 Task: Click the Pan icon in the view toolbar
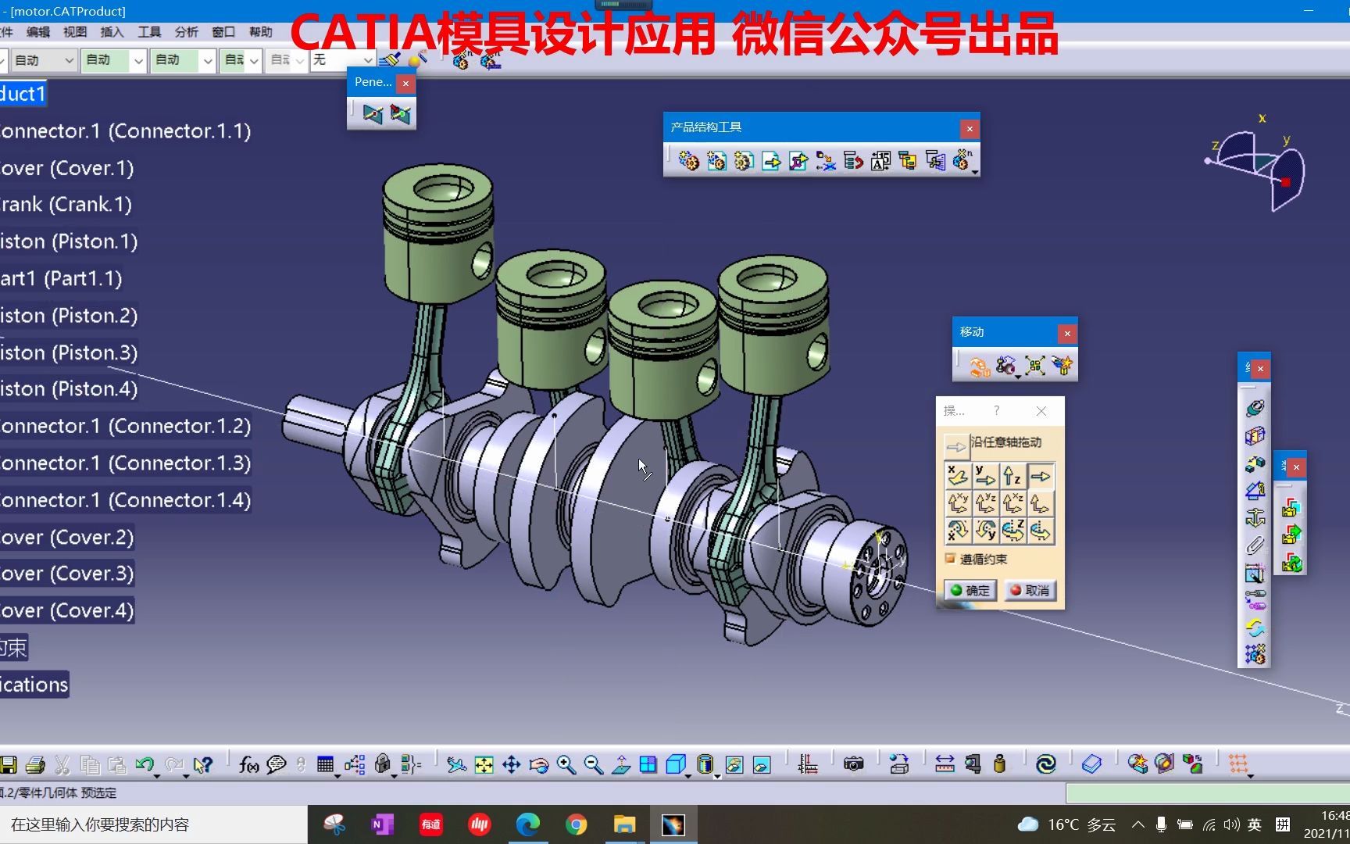(512, 764)
